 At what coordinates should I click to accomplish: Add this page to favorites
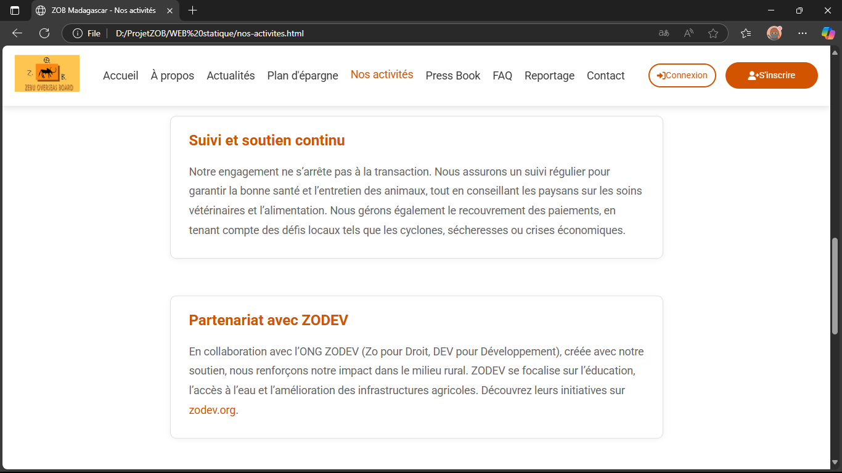click(x=713, y=33)
